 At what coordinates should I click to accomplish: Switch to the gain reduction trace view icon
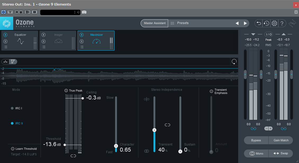13,62
